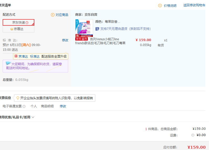Click 修改 next to 标准达 delivery time
This screenshot has width=209, height=150.
[x=65, y=40]
